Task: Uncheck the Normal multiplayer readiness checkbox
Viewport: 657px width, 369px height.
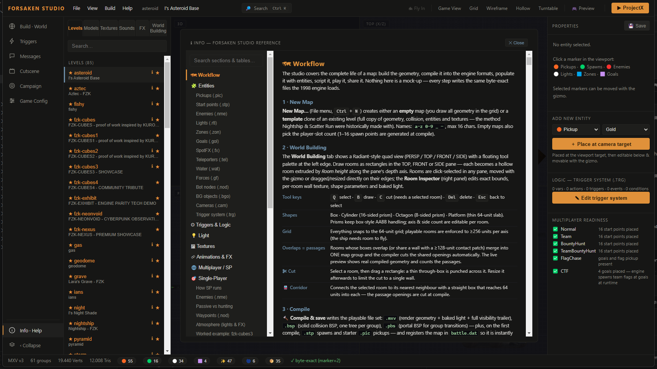Action: [555, 229]
